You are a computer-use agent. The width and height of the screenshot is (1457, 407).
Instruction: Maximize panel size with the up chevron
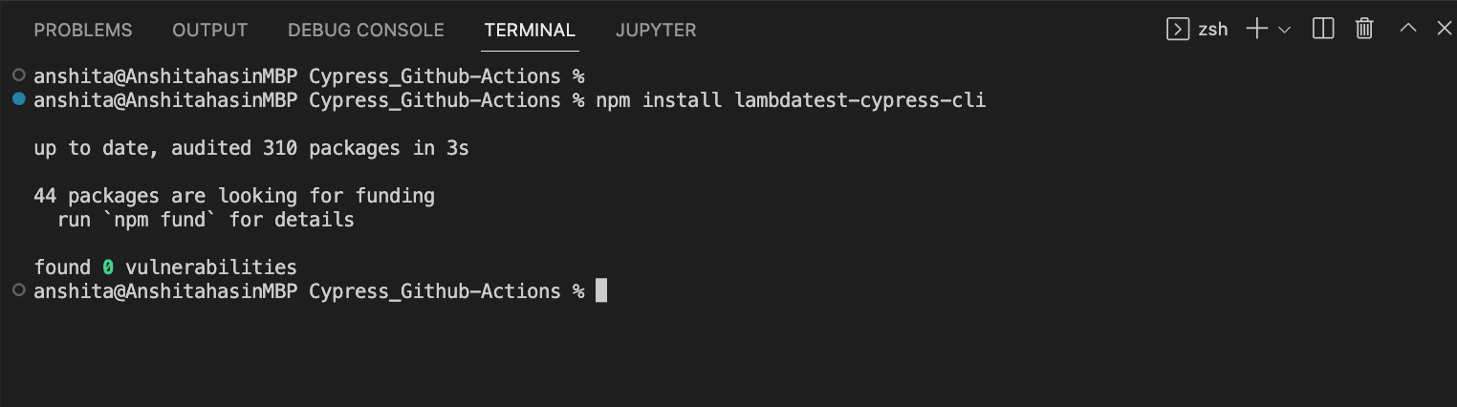coord(1407,29)
